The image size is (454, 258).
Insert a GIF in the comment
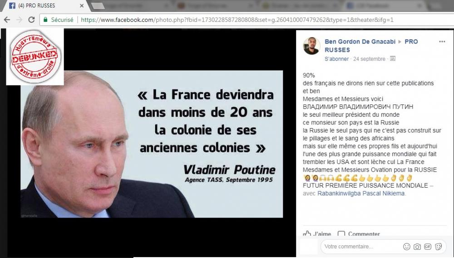pos(427,247)
